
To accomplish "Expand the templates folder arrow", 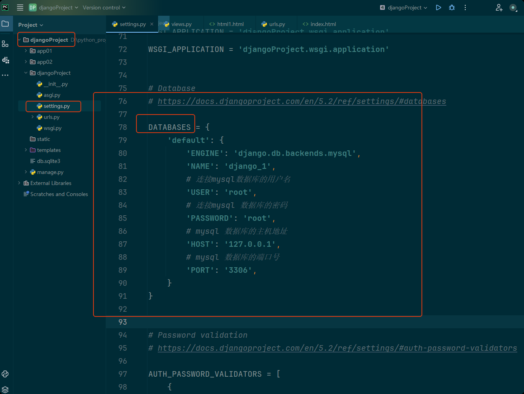I will 26,150.
